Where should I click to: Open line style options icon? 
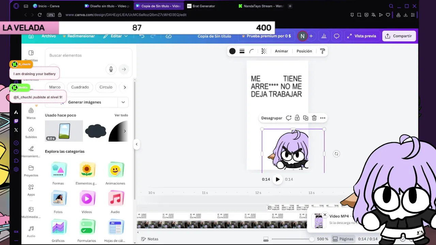click(x=242, y=51)
